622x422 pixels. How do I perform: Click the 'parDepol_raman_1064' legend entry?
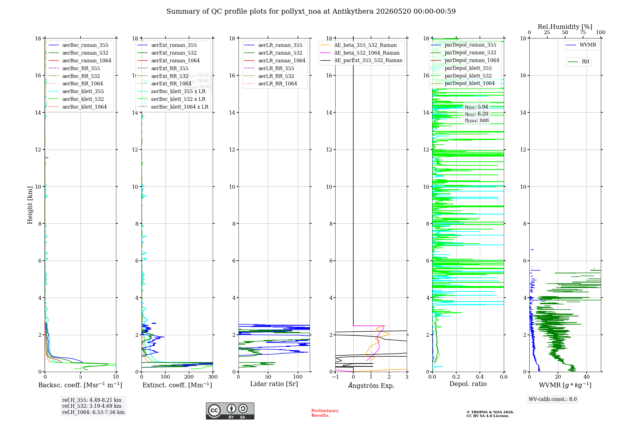[x=465, y=61]
